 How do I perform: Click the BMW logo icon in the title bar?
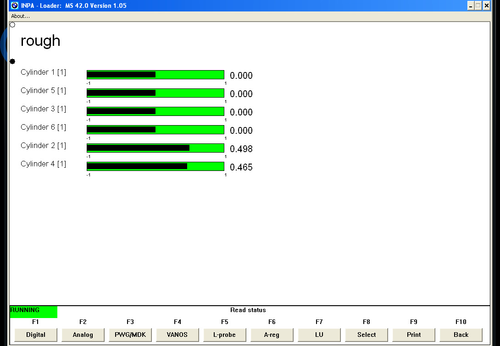point(14,5)
